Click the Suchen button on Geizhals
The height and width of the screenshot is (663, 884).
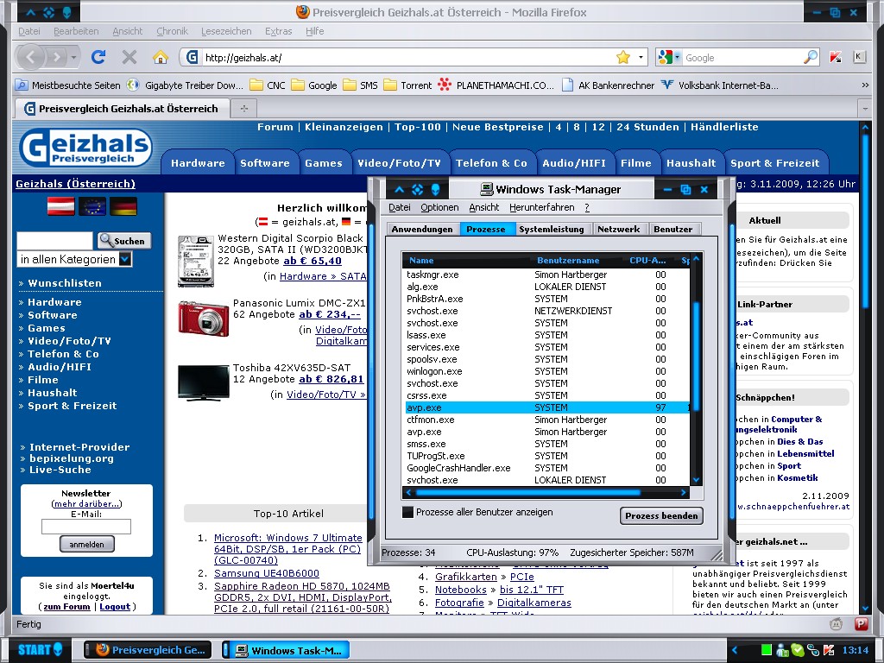(124, 241)
